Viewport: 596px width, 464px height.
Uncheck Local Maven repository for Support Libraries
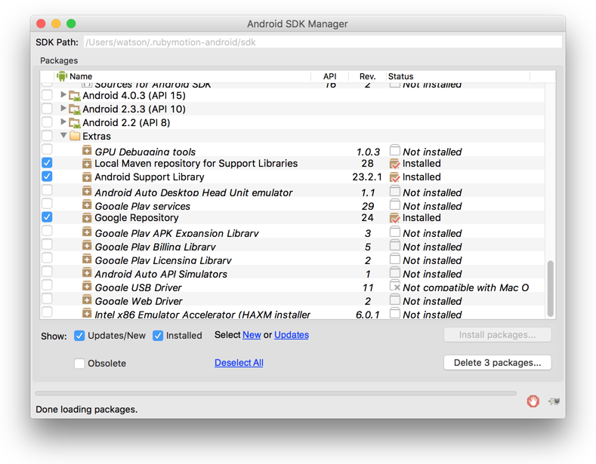click(47, 163)
